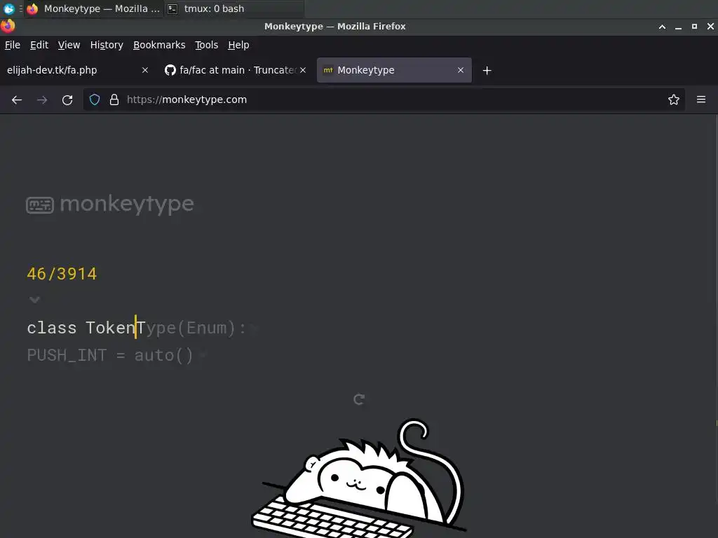Click the Monkeytype Firefox taskbar entry

[94, 8]
